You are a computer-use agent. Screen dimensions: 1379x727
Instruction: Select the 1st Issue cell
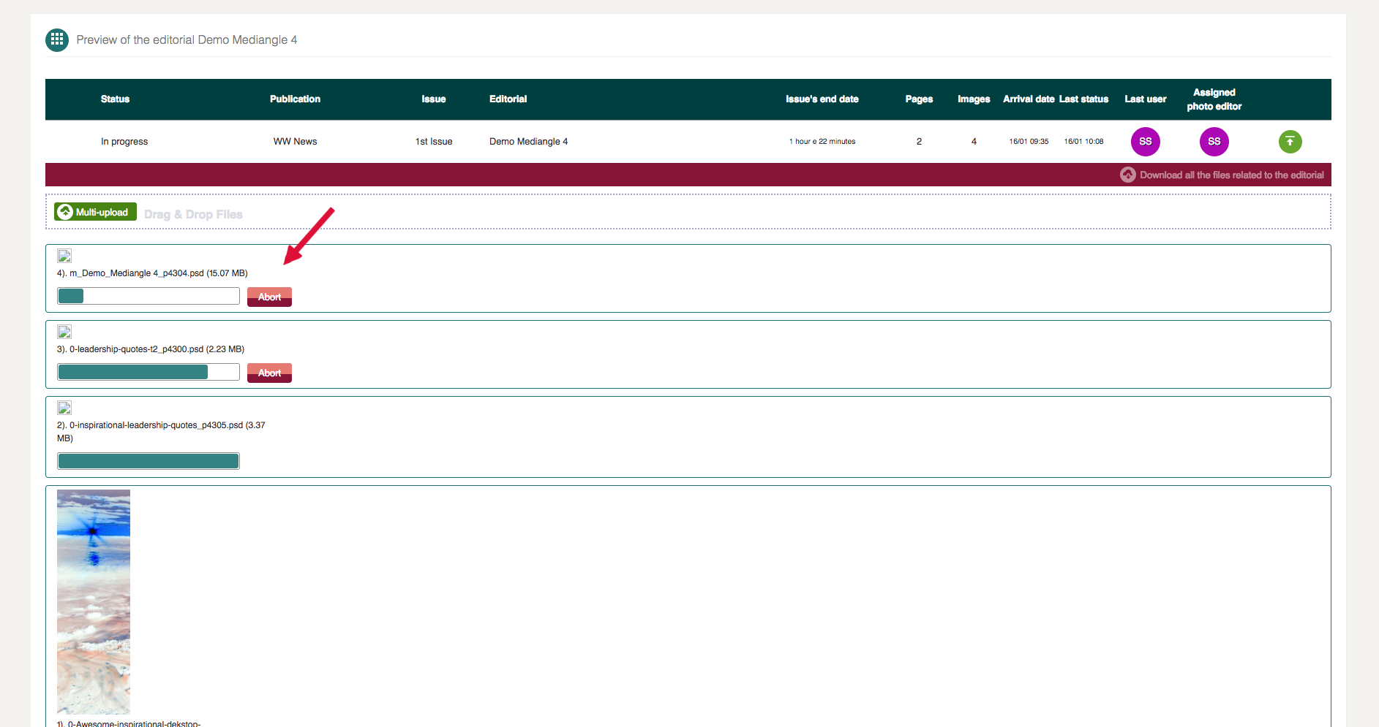[x=434, y=142]
